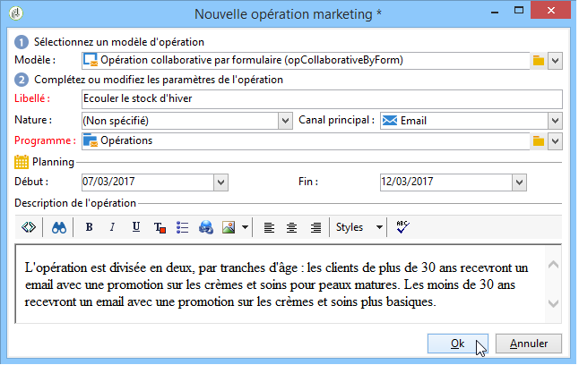Screen dimensions: 579x365
Task: Toggle bold formatting
Action: click(x=89, y=227)
